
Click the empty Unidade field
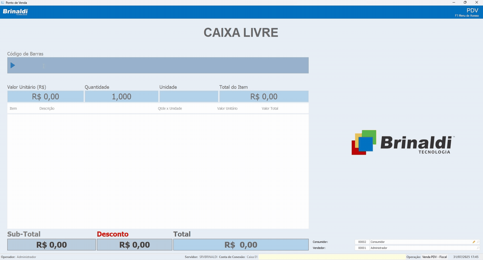(189, 96)
